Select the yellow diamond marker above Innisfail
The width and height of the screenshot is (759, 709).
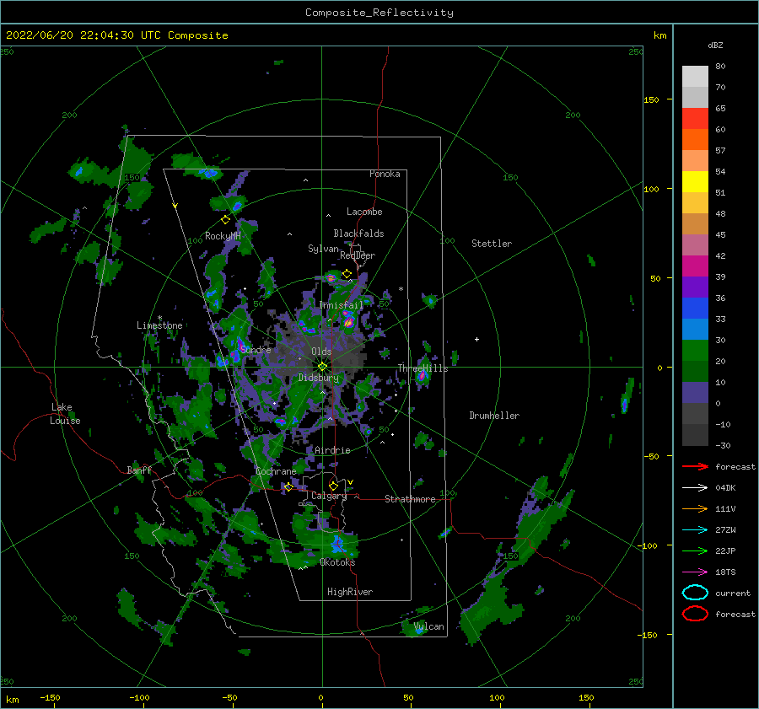click(347, 274)
